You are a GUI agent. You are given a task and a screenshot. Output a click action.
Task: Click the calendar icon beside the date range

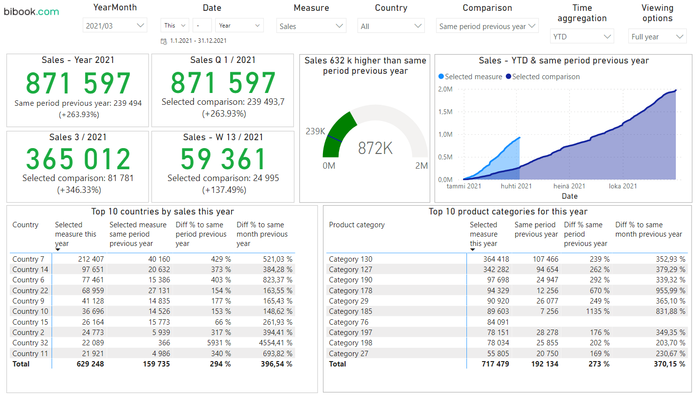click(x=164, y=41)
